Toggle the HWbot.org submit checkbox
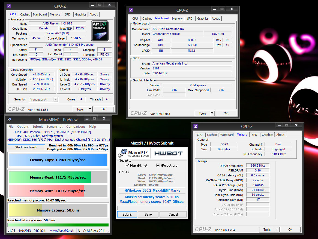This screenshot has height=239, width=318. point(158,165)
